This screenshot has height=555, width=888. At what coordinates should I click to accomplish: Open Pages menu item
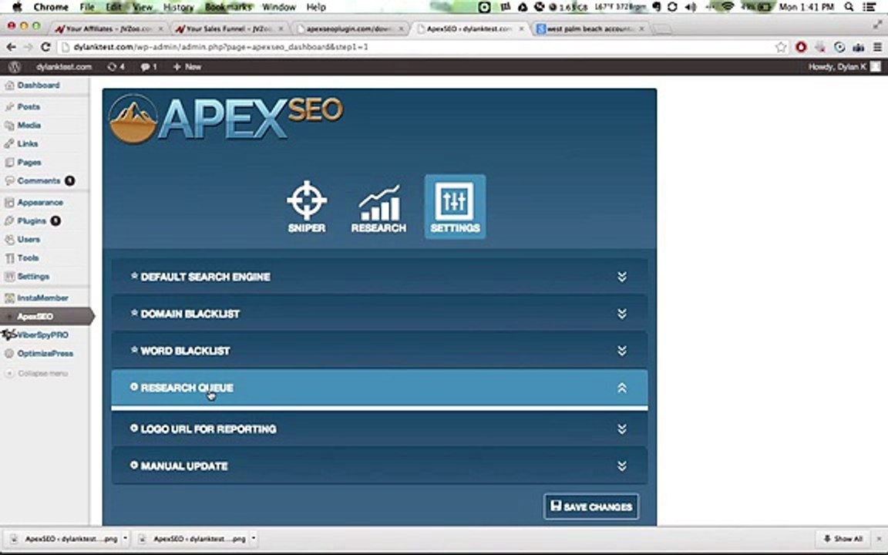click(x=29, y=163)
